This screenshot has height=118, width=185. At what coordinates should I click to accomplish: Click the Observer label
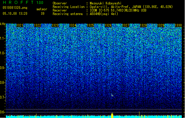pos(60,3)
